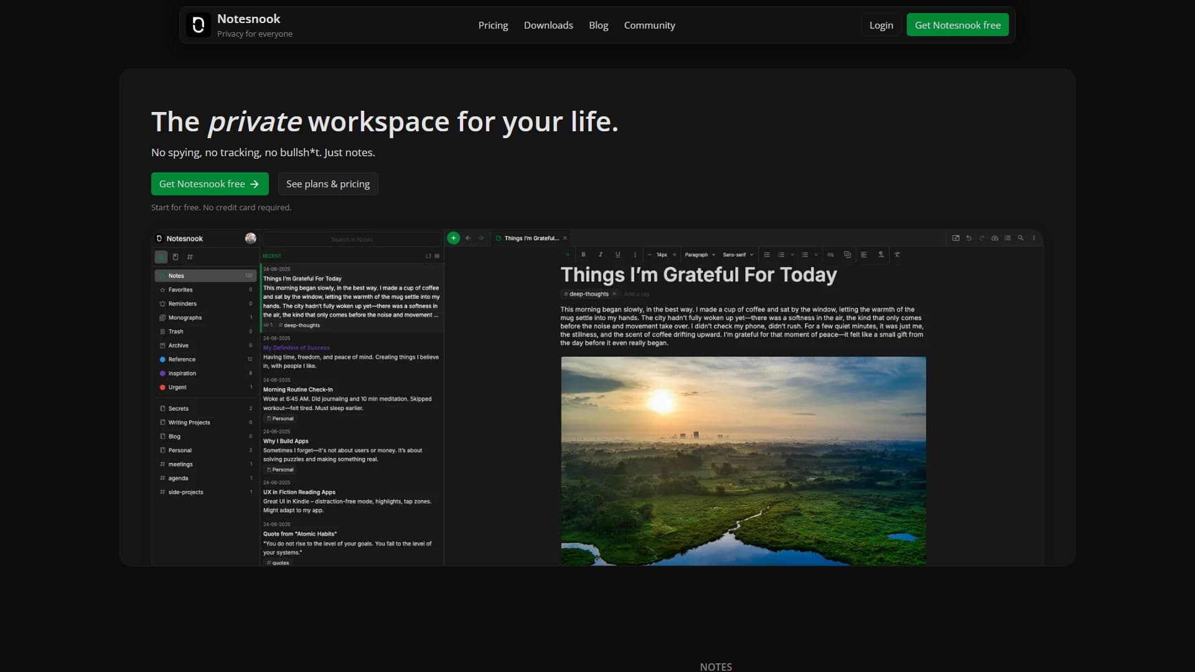Viewport: 1195px width, 672px height.
Task: Open the Sans-serif font dropdown
Action: tap(738, 254)
